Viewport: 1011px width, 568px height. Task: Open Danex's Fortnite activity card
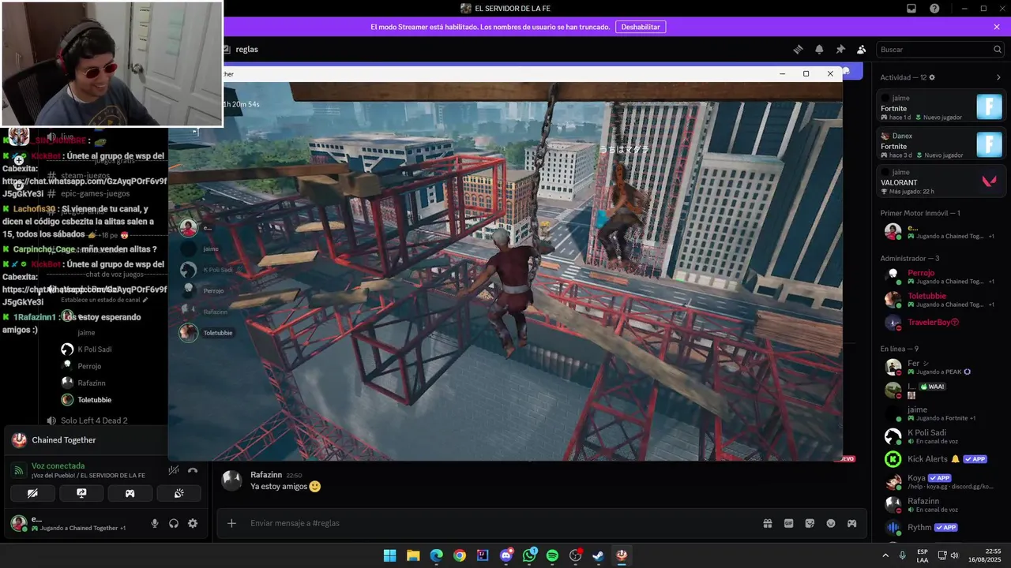point(941,145)
